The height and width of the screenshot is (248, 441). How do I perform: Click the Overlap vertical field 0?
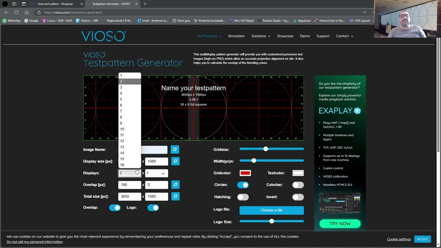(156, 185)
